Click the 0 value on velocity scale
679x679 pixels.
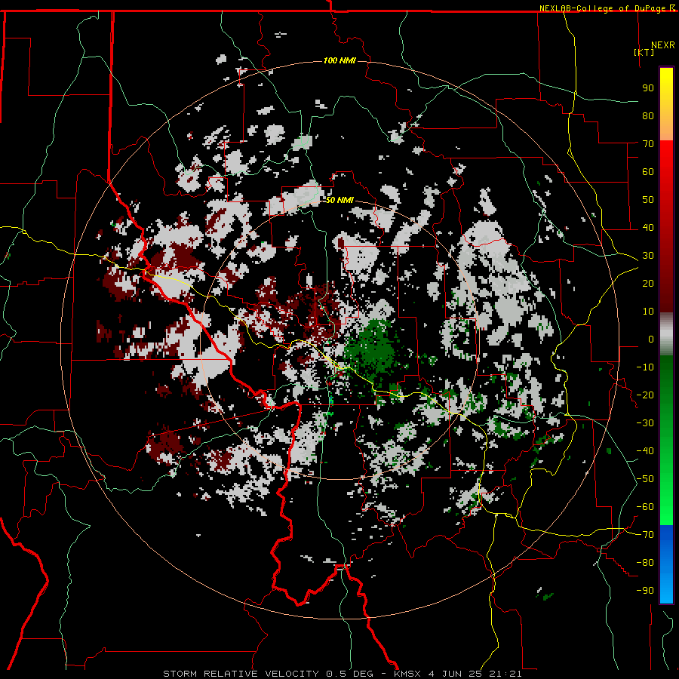point(651,339)
